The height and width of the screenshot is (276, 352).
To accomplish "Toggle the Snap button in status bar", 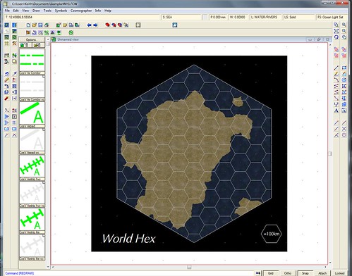I will click(x=305, y=273).
